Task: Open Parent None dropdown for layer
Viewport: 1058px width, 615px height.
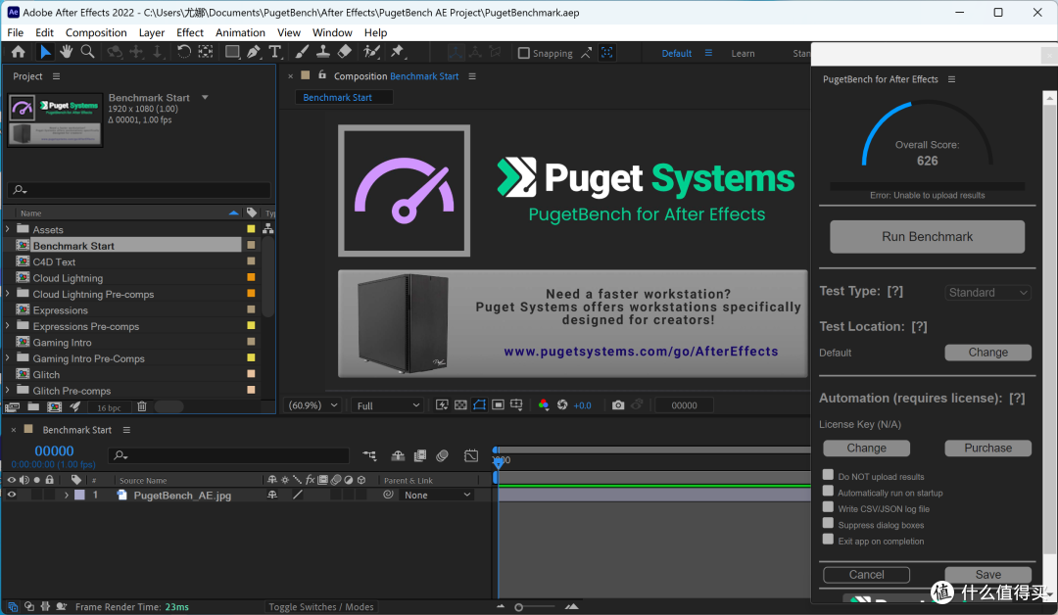Action: click(437, 495)
